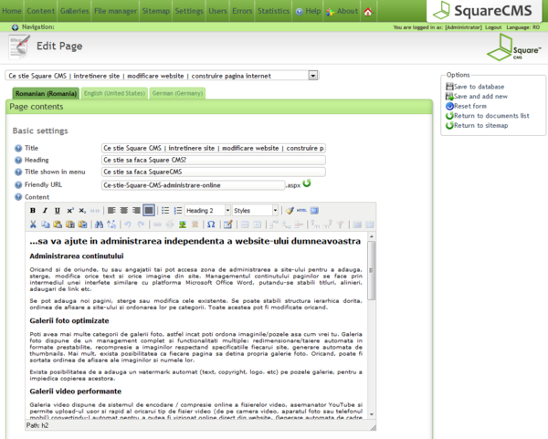Switch to the English (United States) tab
This screenshot has width=548, height=439.
pyautogui.click(x=112, y=93)
